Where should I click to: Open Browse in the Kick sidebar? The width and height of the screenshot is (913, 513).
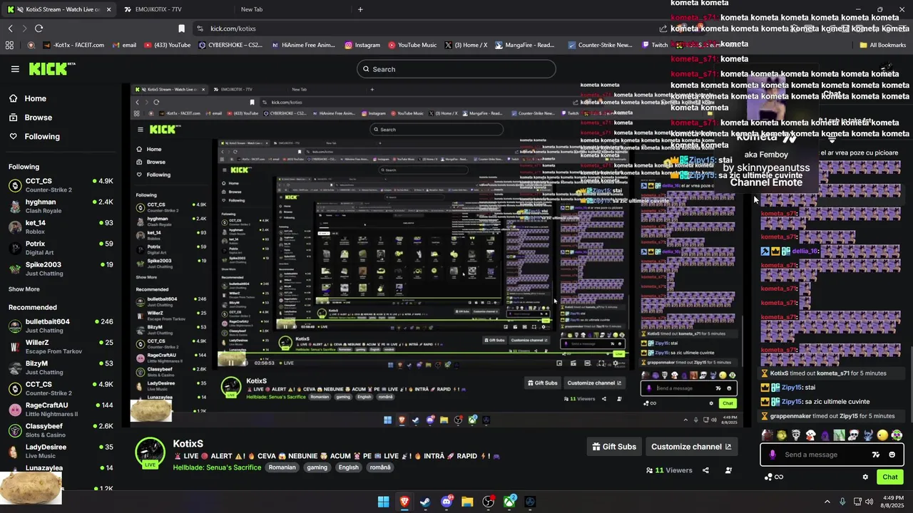point(31,118)
